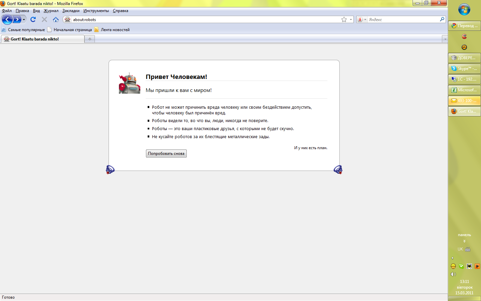Click the search magnifier icon

click(x=442, y=19)
